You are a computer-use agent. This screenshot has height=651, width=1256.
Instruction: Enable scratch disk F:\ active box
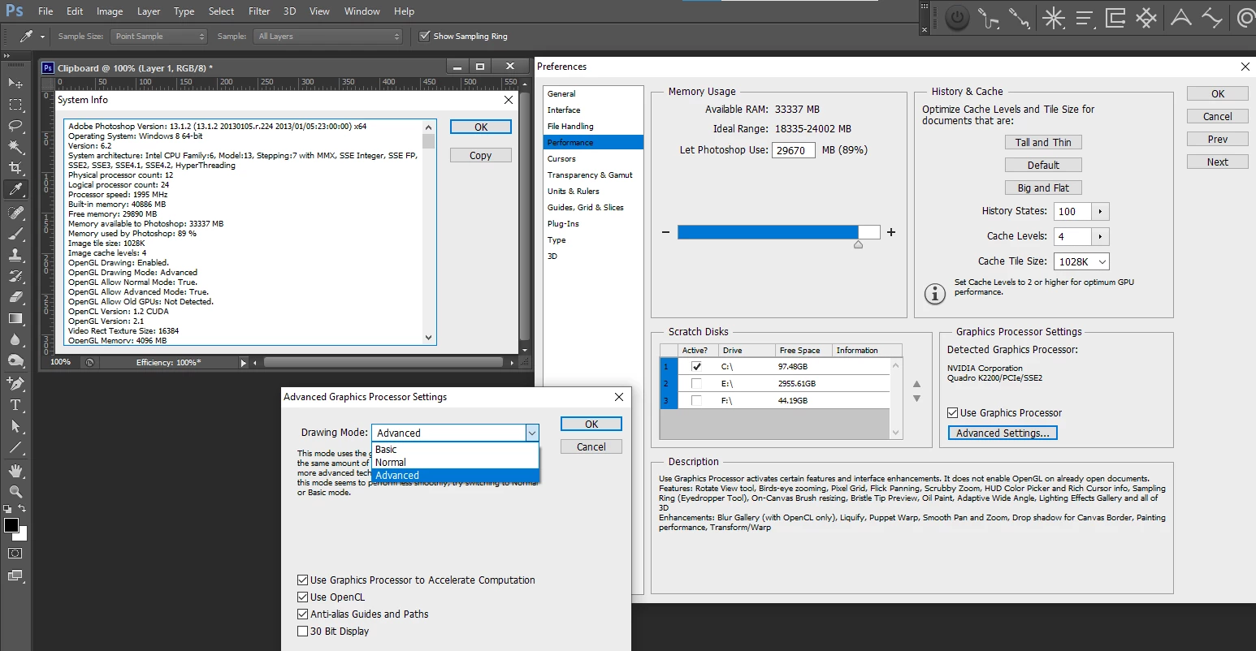pyautogui.click(x=696, y=400)
